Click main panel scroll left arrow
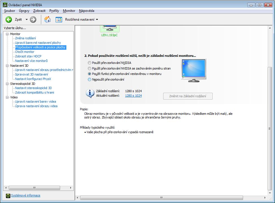Image resolution: width=275 pixels, height=203 pixels. click(x=77, y=198)
